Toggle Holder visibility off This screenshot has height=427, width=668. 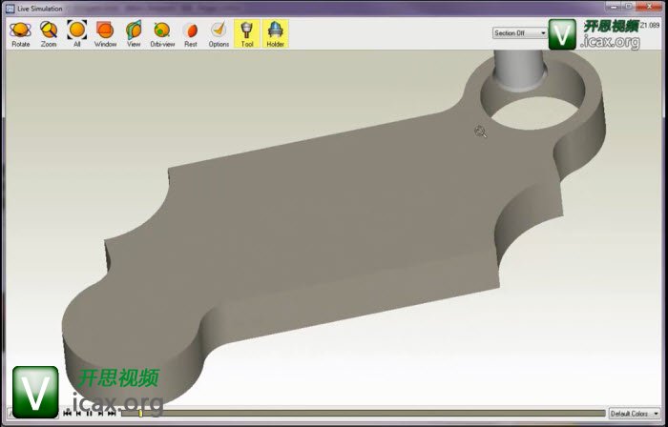coord(275,33)
